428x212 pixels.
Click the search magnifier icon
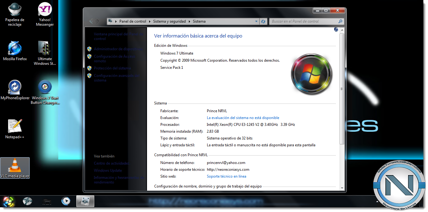(x=340, y=21)
